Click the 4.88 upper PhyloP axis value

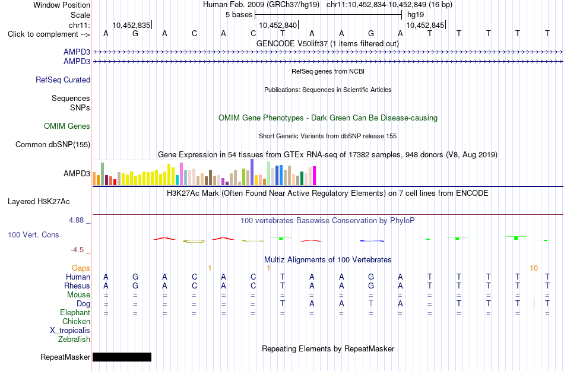coord(76,220)
